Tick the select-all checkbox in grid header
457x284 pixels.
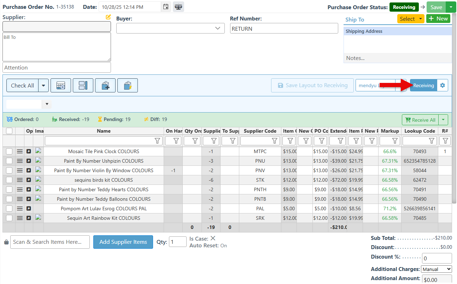tap(9, 131)
